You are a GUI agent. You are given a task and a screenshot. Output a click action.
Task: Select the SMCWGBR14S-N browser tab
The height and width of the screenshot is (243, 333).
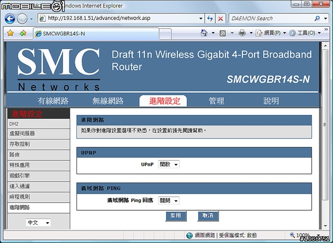coord(96,33)
